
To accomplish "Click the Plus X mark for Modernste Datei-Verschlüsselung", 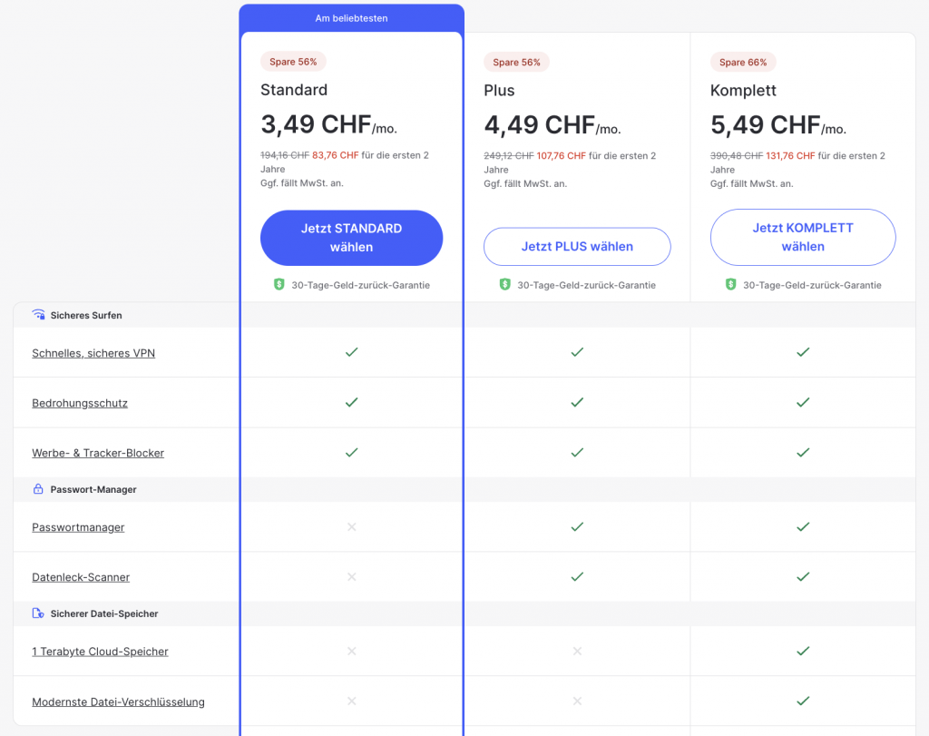I will pyautogui.click(x=577, y=701).
